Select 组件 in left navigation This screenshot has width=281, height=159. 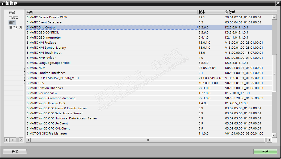point(12,22)
